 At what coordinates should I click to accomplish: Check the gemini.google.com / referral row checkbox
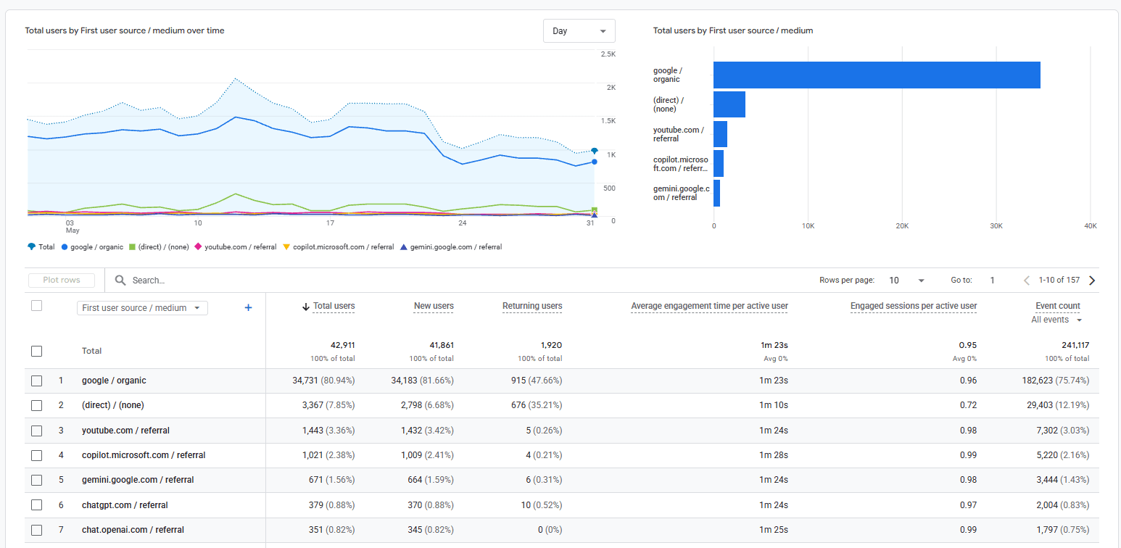click(36, 480)
